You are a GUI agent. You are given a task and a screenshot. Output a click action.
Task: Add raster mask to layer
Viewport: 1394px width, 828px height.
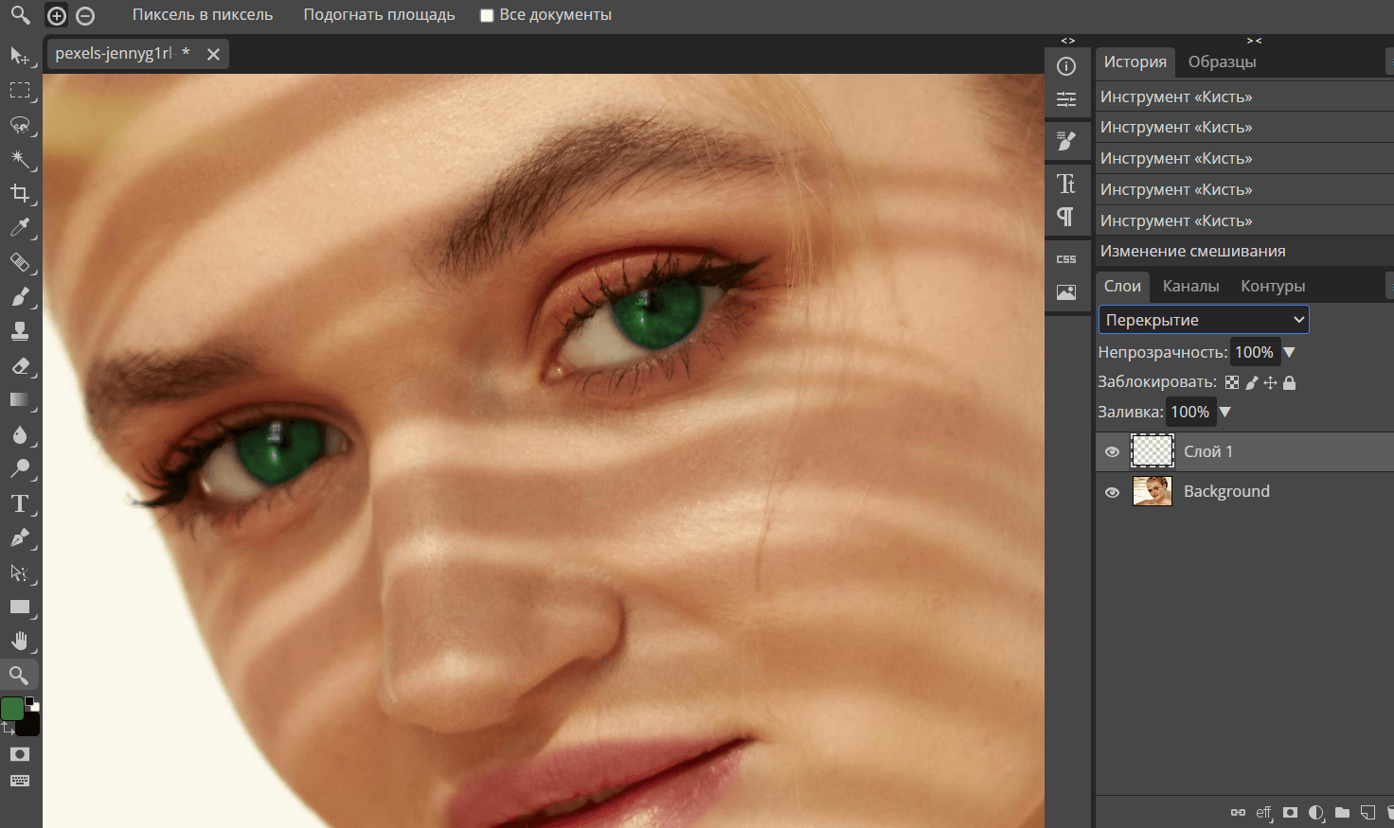pos(1290,812)
